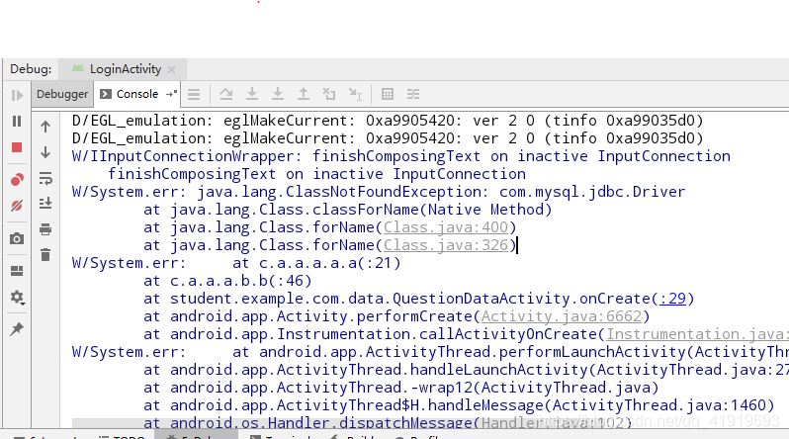The width and height of the screenshot is (789, 439).
Task: Run to cursor position
Action: click(355, 94)
